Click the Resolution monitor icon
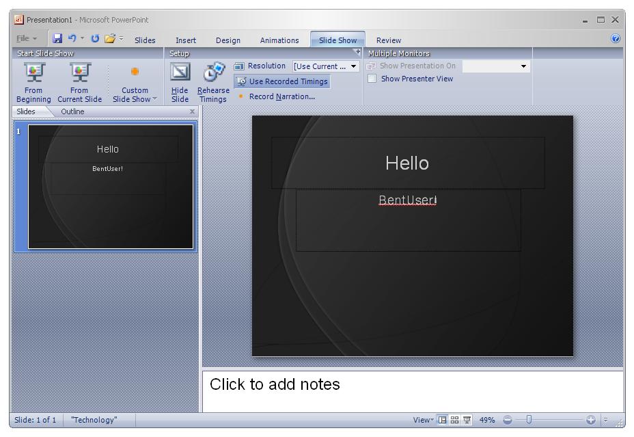 pyautogui.click(x=239, y=66)
